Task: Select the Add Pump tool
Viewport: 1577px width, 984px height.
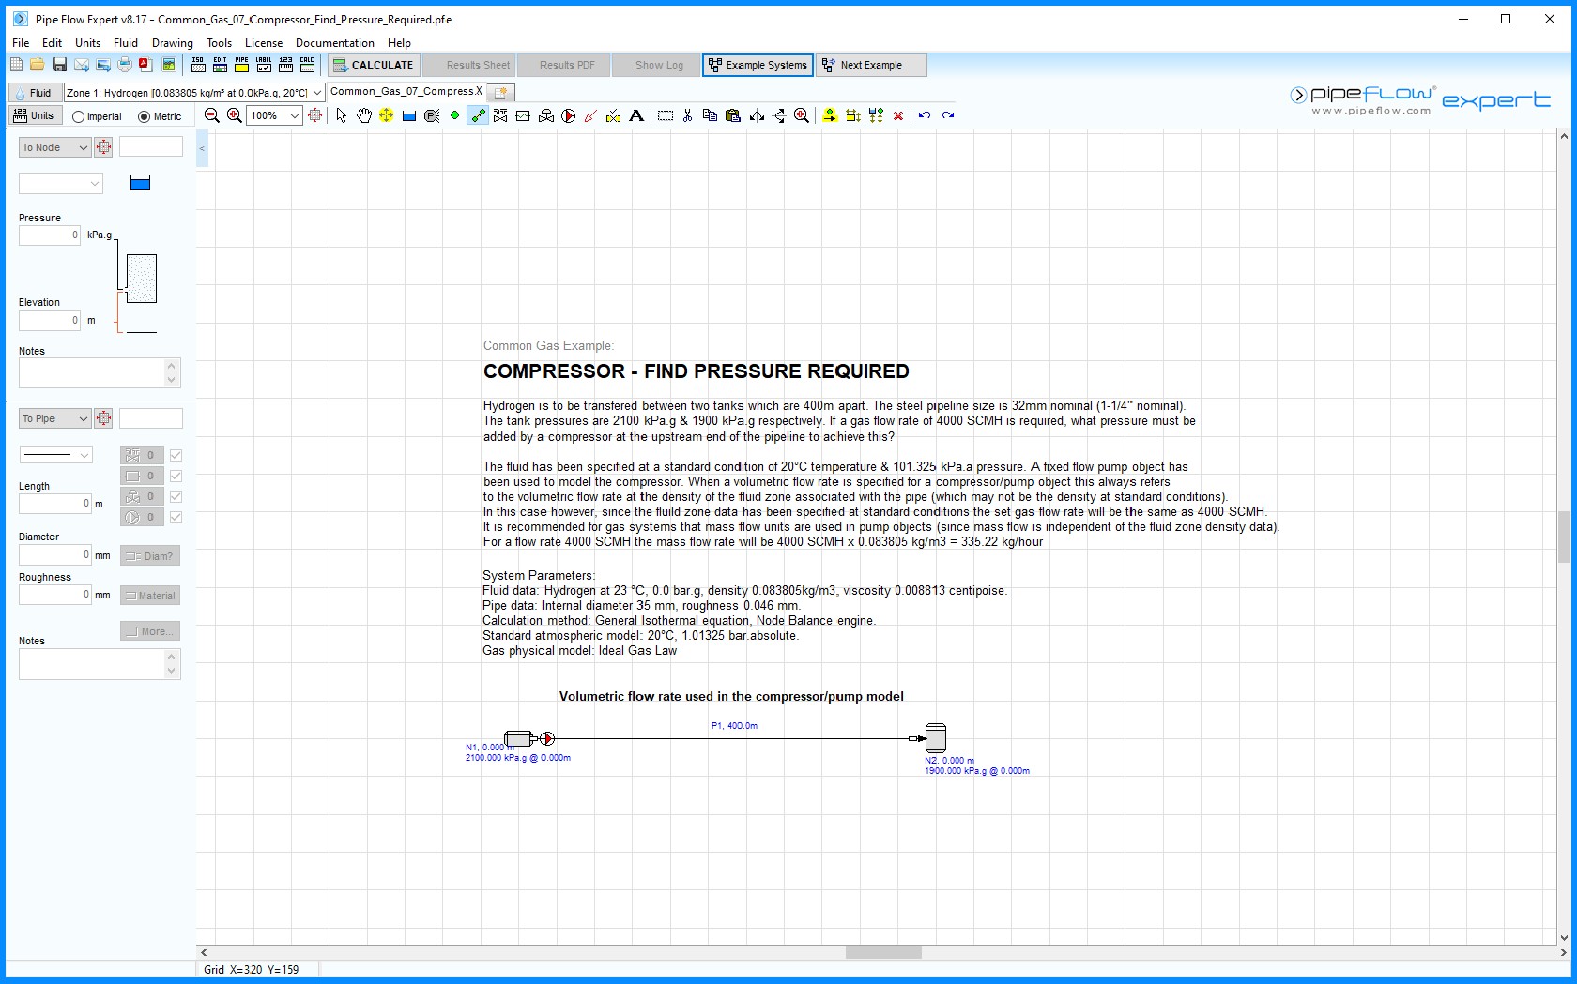Action: (x=569, y=115)
